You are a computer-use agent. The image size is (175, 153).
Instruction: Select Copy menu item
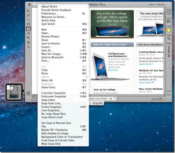63,70
